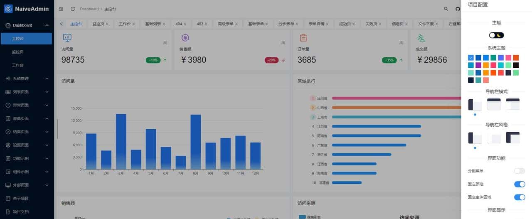
Task: Expand the 表单页面 submenu chevron
Action: pyautogui.click(x=47, y=118)
